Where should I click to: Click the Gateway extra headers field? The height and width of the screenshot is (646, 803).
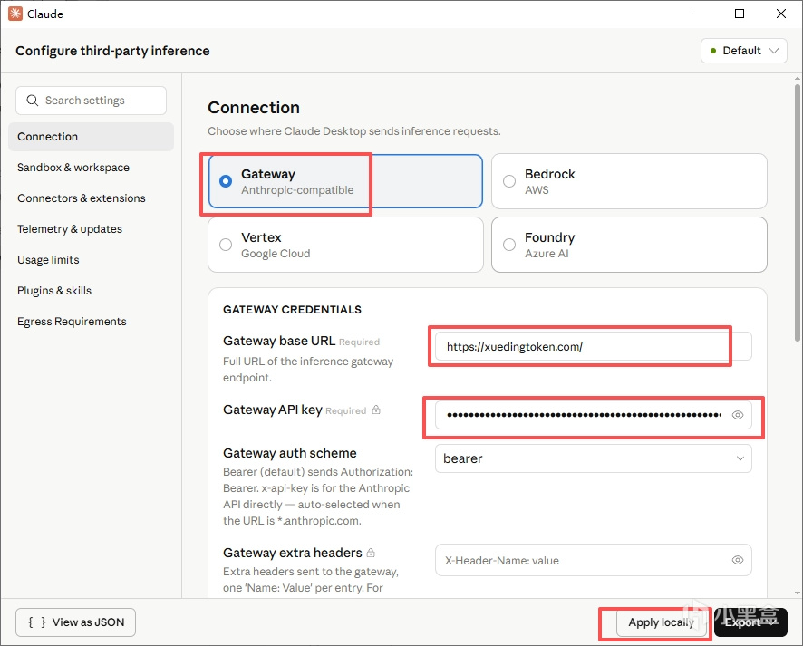click(593, 560)
